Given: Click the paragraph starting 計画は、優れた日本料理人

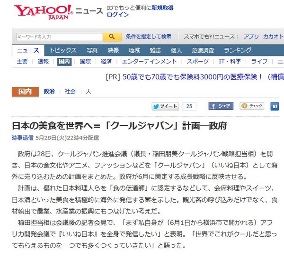Looking at the screenshot, I should click(x=144, y=200).
